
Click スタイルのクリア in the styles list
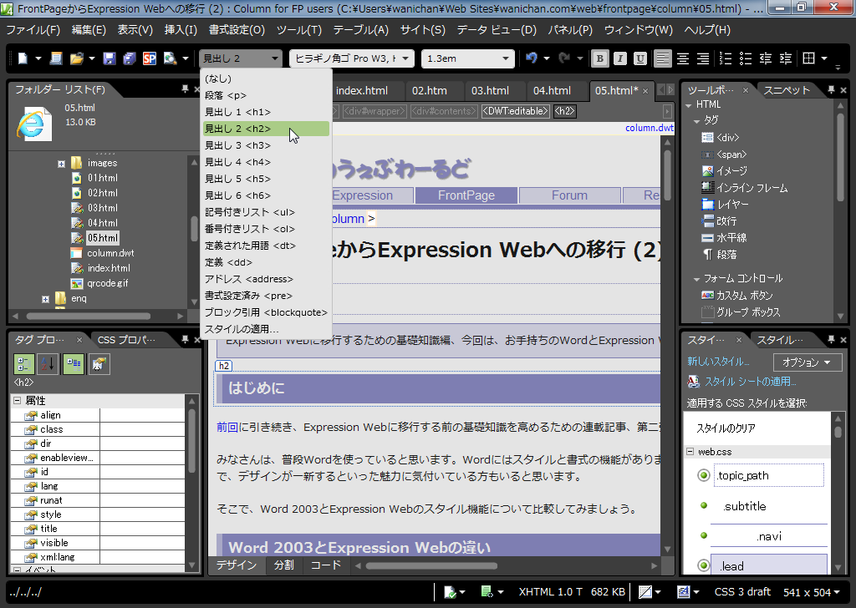[x=726, y=428]
